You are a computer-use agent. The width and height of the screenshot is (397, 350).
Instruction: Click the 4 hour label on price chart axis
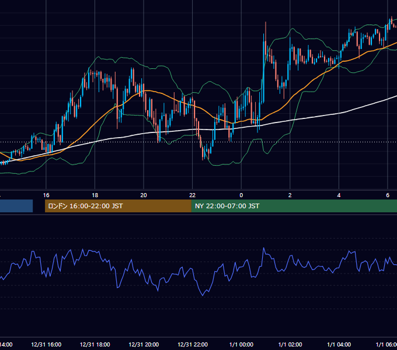(x=339, y=195)
